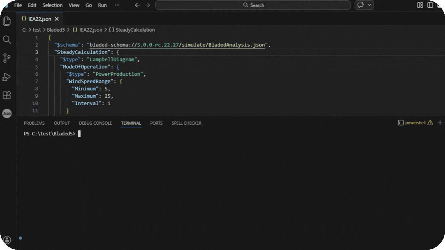Open the Selection menu
445x250 pixels.
click(52, 5)
